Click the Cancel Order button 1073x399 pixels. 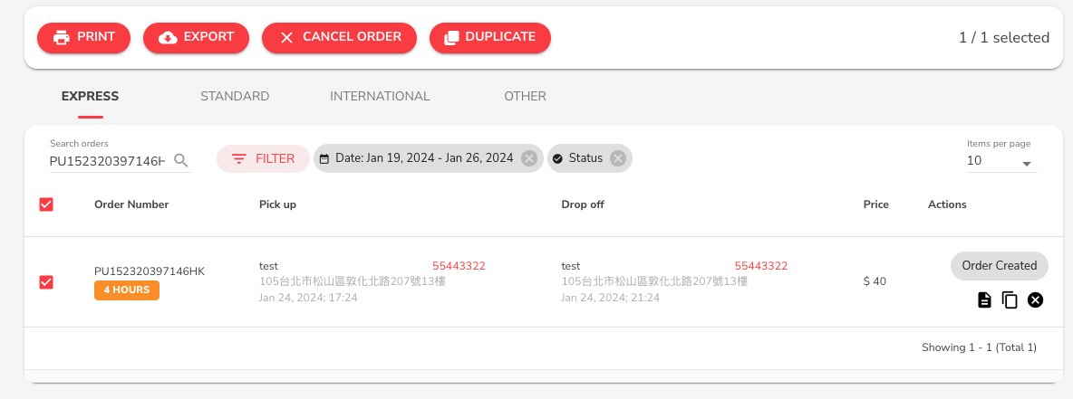point(339,37)
